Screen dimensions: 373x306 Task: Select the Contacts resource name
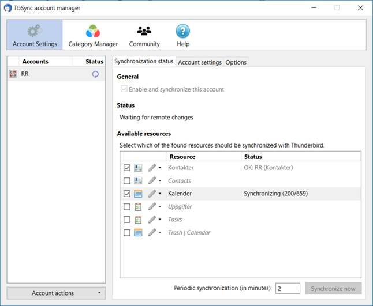pyautogui.click(x=180, y=180)
